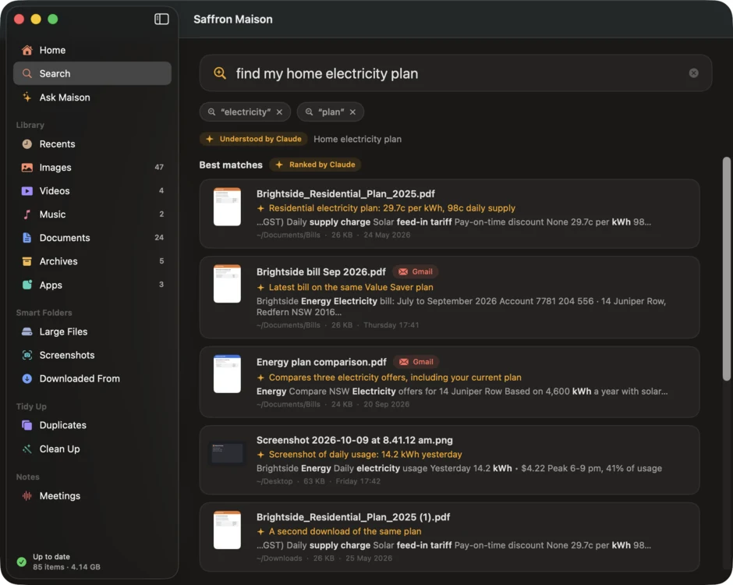
Task: Click the "electricity" search chip label
Action: coord(246,112)
